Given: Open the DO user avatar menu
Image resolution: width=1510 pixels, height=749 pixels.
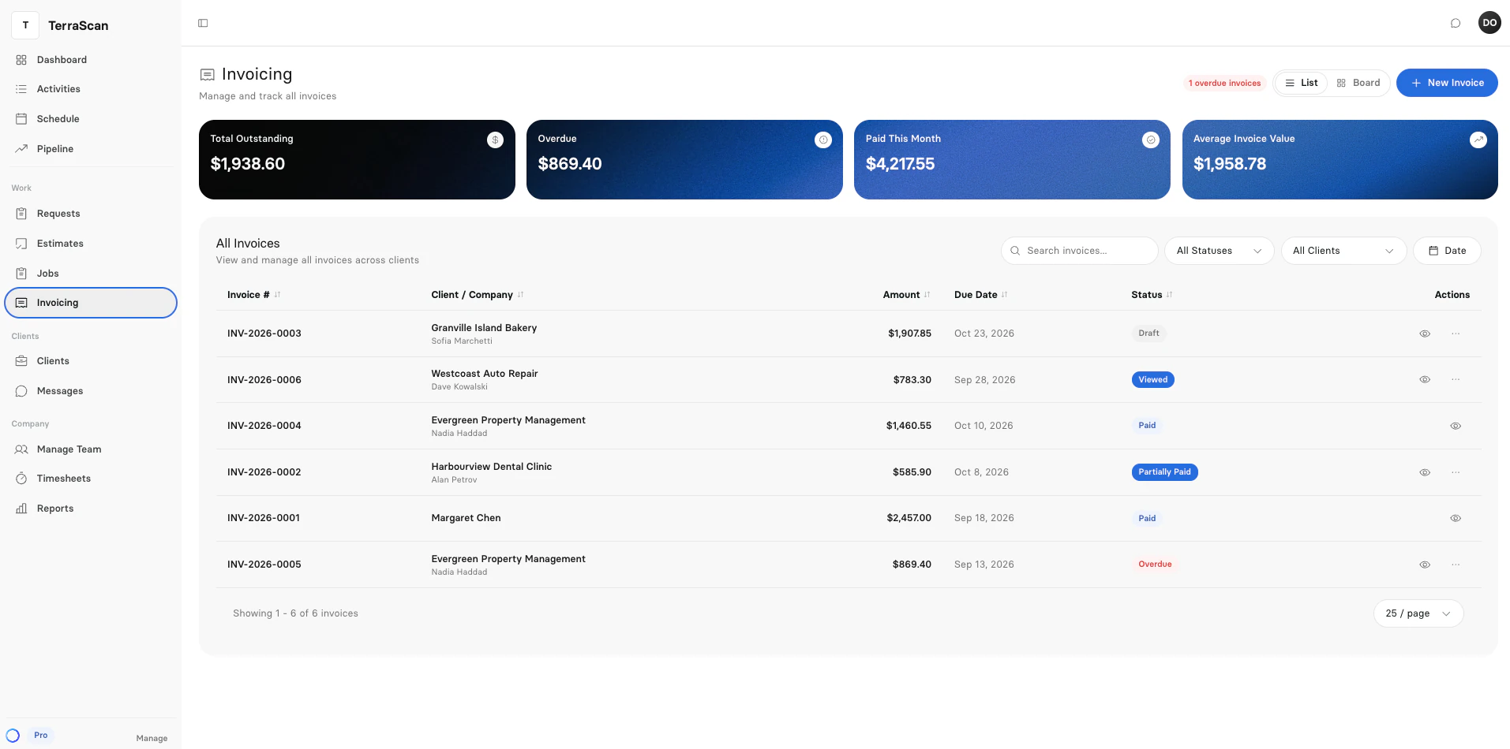Looking at the screenshot, I should [1489, 23].
